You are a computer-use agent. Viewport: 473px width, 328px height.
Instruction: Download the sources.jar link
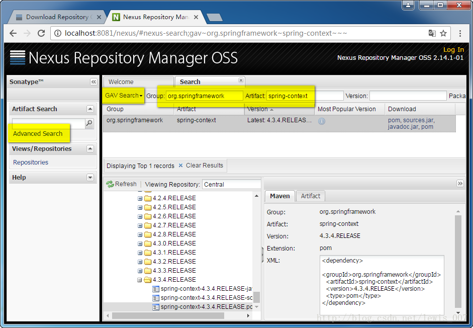click(418, 120)
